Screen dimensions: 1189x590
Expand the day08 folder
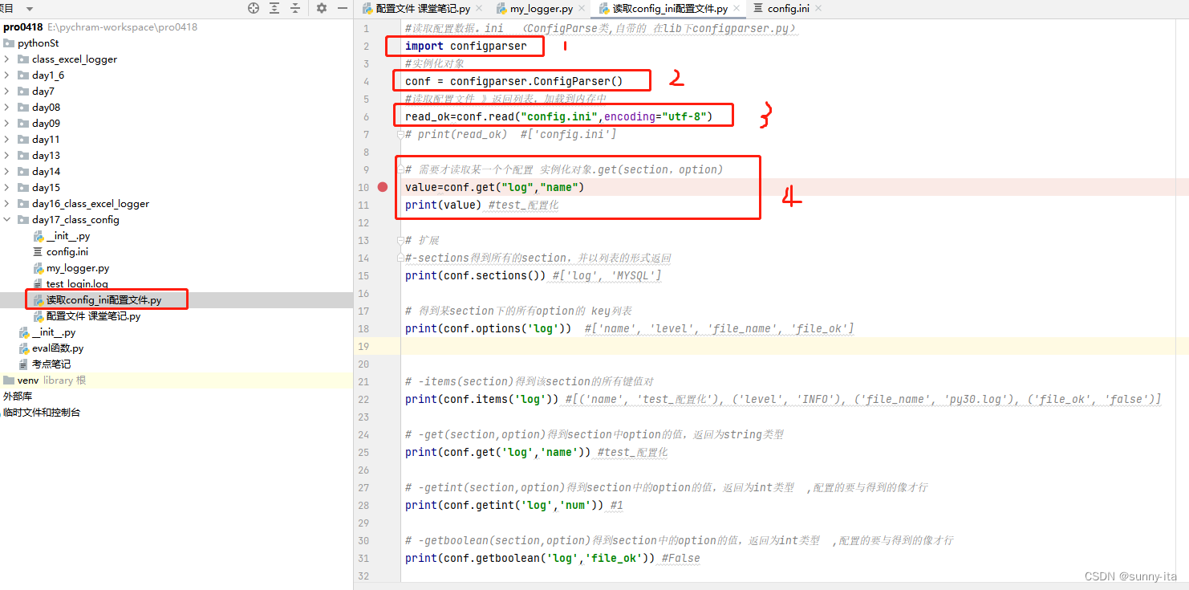7,108
